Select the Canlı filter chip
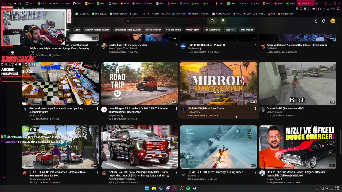Screen dimensions: 342x192 pyautogui.click(x=77, y=30)
